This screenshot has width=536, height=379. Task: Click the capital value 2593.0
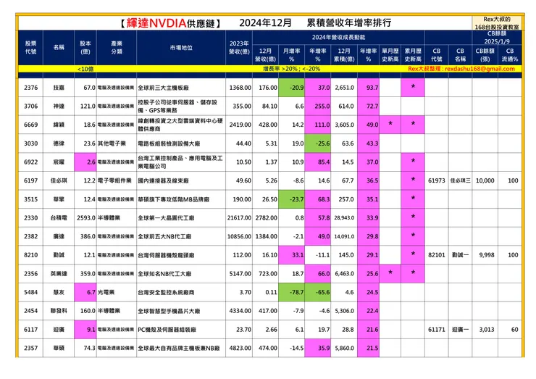pos(86,217)
